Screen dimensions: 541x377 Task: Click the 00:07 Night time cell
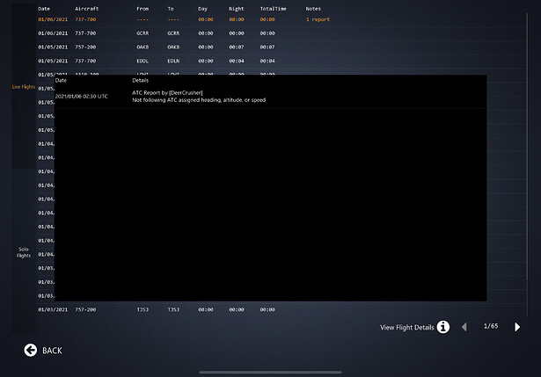tap(237, 47)
